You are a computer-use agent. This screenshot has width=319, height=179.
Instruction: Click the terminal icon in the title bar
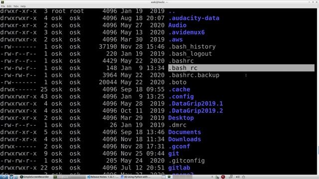pos(2,2)
